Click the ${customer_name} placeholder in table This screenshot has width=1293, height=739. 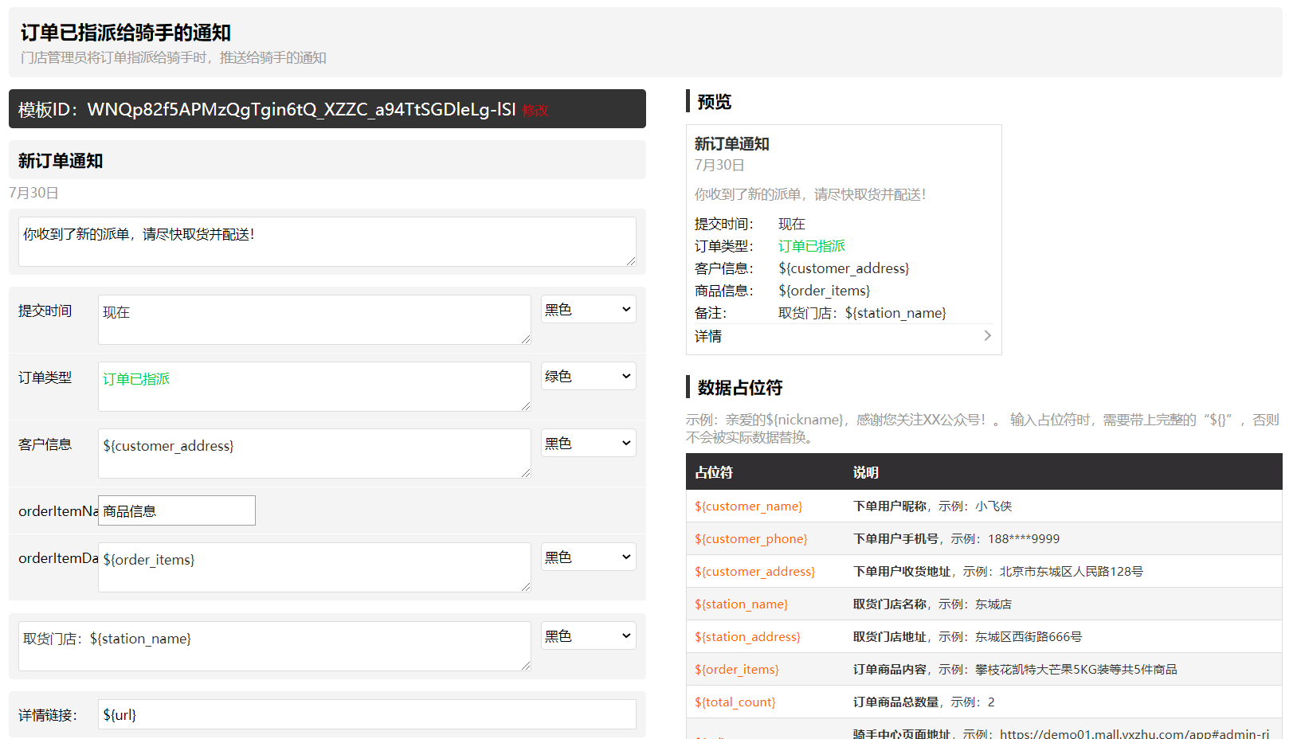(x=748, y=506)
